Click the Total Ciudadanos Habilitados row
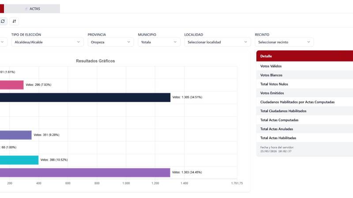The height and width of the screenshot is (198, 353). pos(304,111)
